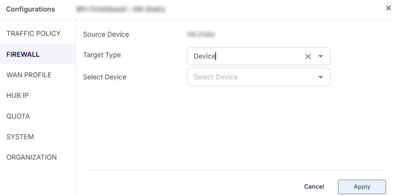Select the FIREWALL sidebar tab
Screen dimensions: 395x195
click(x=23, y=54)
